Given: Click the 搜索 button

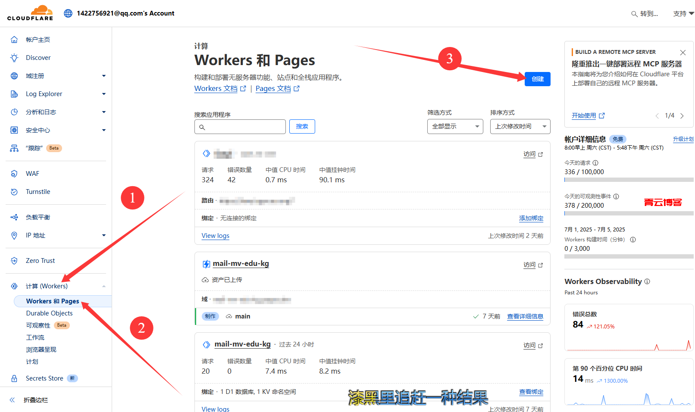Looking at the screenshot, I should pyautogui.click(x=302, y=126).
